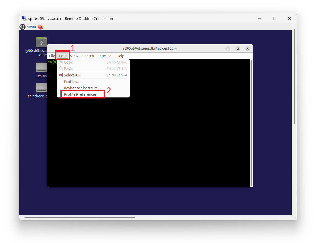Choose Profiles from the Edit menu
Viewport: 332px width, 243px height.
click(72, 82)
